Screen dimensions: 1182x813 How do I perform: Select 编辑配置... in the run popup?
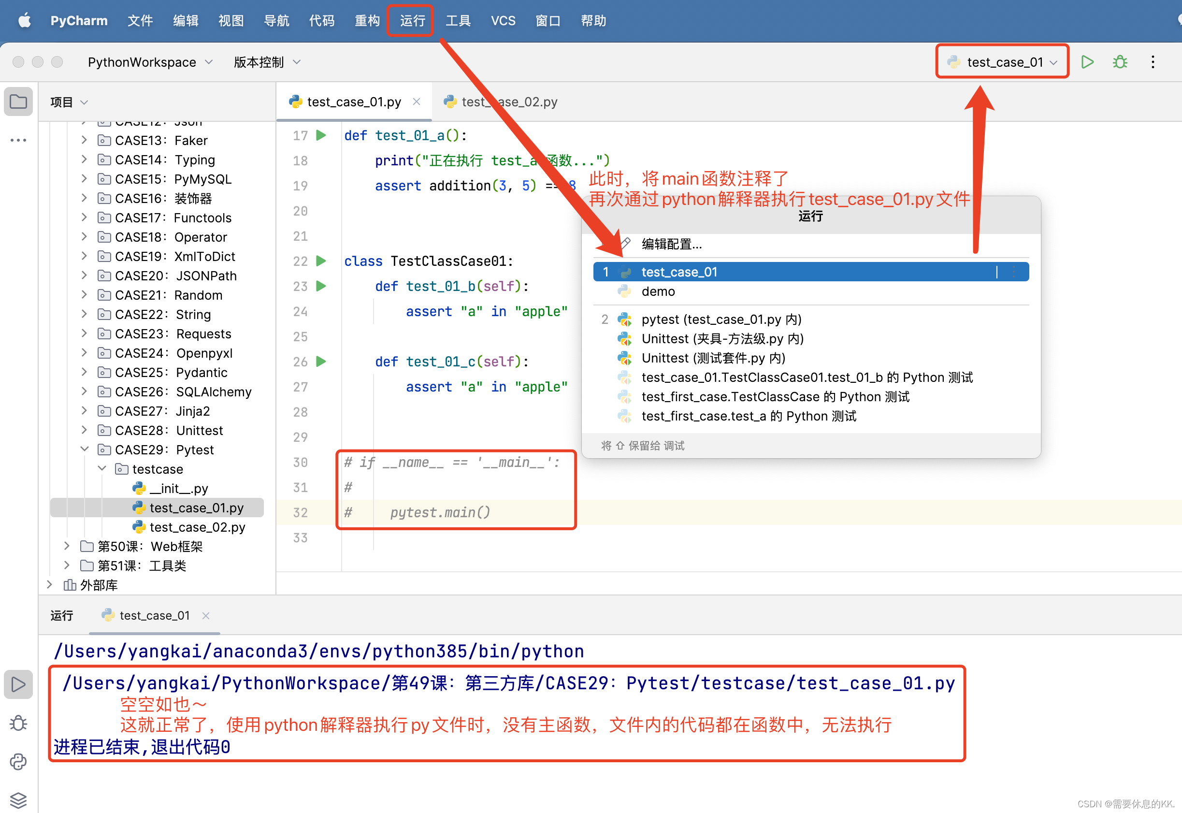pos(671,245)
